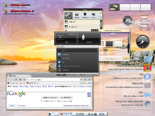Click the iGoogle search text field
The height and width of the screenshot is (116, 155).
pyautogui.click(x=57, y=93)
